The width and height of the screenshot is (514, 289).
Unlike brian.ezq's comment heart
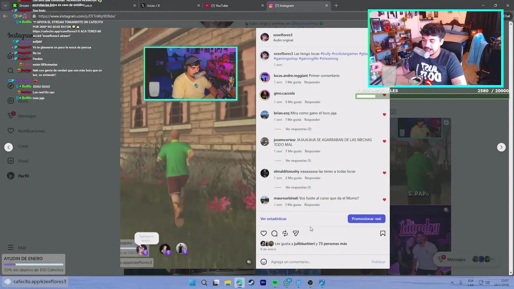[384, 114]
